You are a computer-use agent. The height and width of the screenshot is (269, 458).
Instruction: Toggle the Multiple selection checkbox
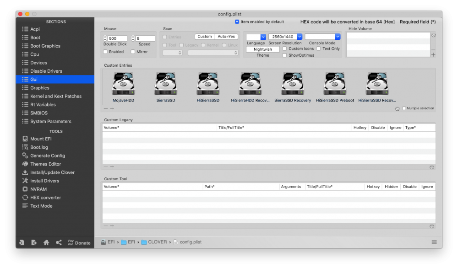[404, 108]
